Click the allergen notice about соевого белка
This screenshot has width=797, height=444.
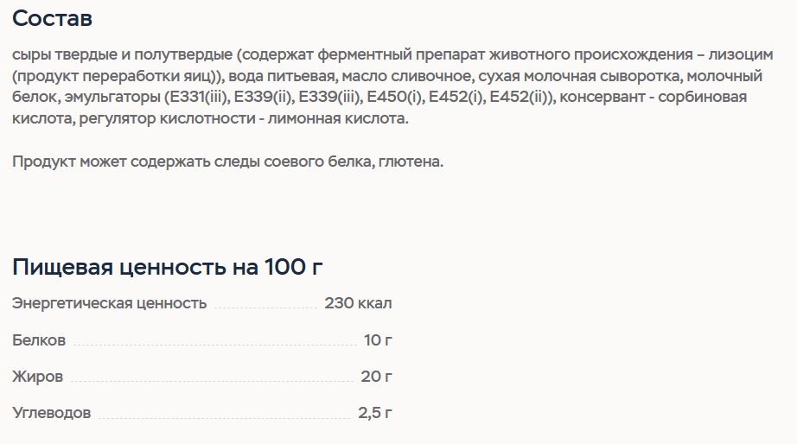(227, 162)
